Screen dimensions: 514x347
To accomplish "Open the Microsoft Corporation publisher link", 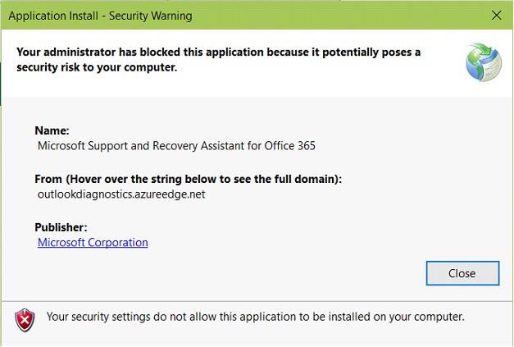I will pyautogui.click(x=93, y=242).
